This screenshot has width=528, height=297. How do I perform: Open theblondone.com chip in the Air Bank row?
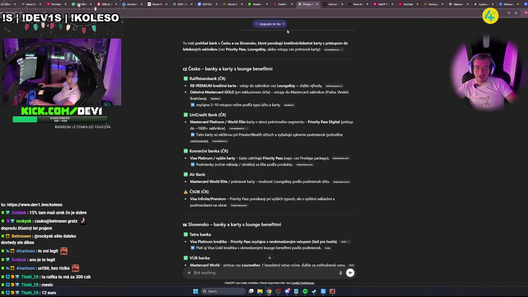click(x=341, y=182)
